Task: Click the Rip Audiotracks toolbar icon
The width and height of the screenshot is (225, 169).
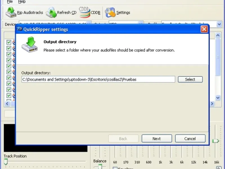Action: pos(11,12)
